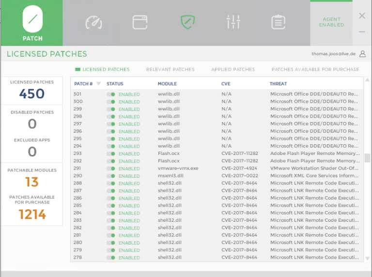Click the Patch # sort arrow
This screenshot has width=372, height=277.
pos(99,84)
